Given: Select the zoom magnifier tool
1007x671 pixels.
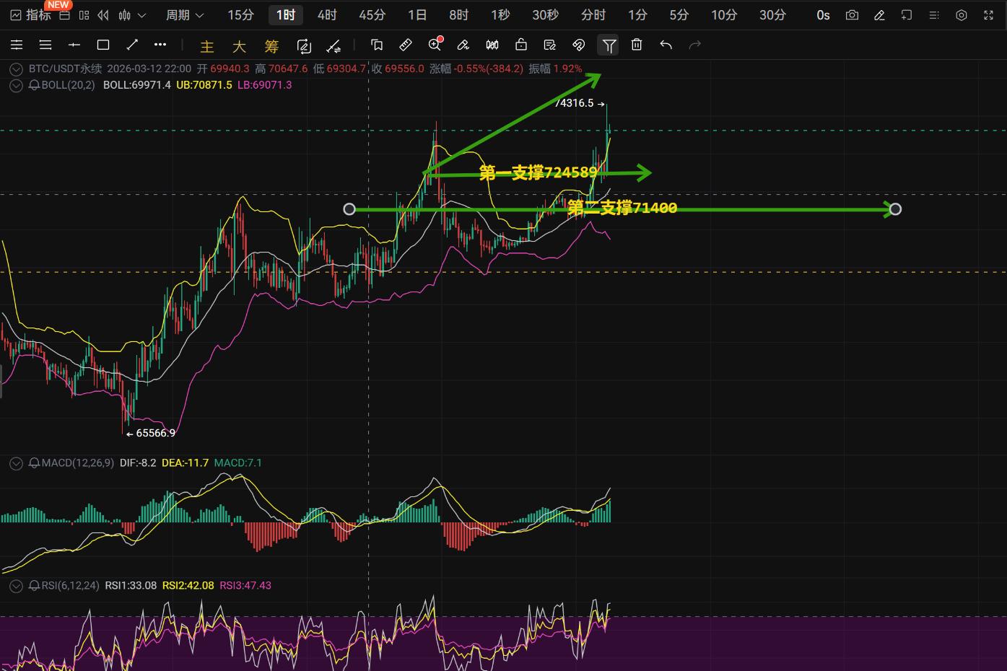Looking at the screenshot, I should [435, 45].
